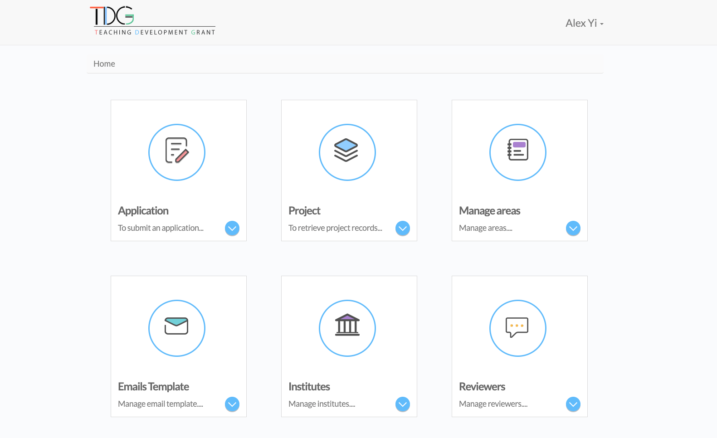The image size is (717, 438).
Task: Open the Project heading link
Action: pyautogui.click(x=304, y=211)
